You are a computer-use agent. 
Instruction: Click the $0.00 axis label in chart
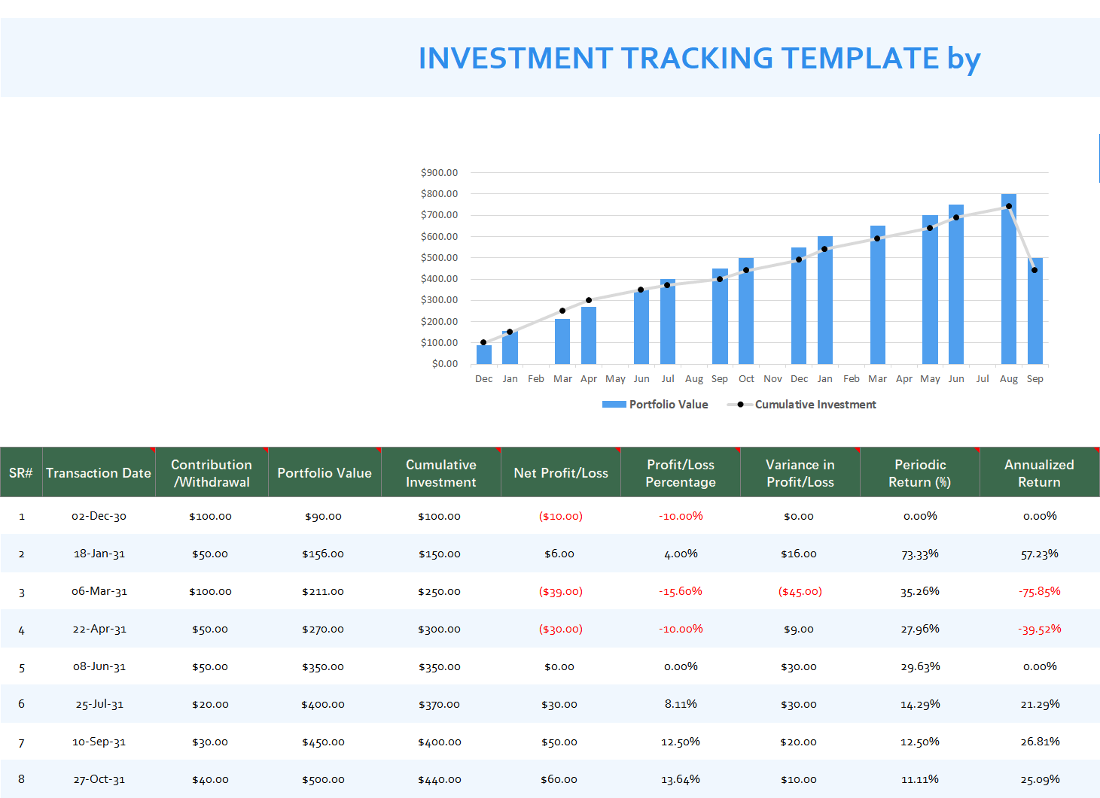[445, 363]
